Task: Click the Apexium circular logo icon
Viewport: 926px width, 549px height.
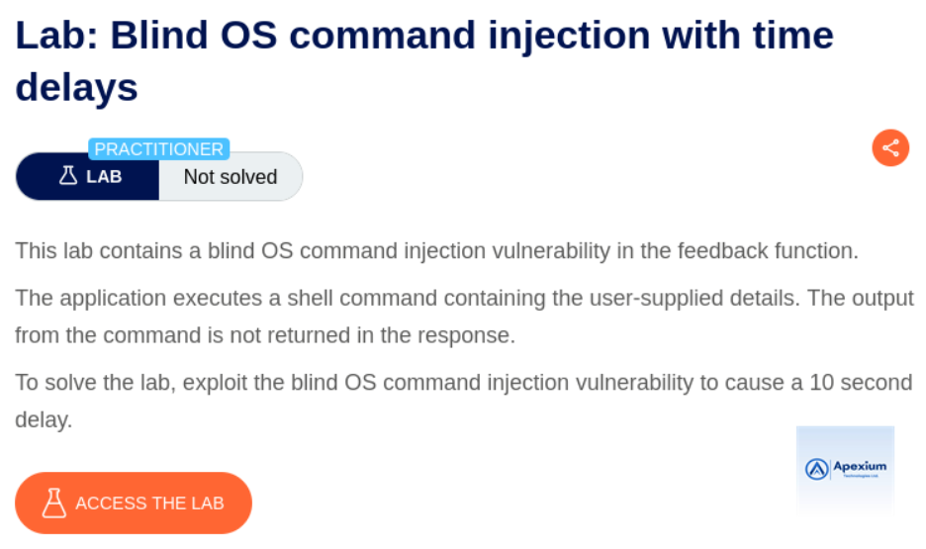Action: (817, 469)
